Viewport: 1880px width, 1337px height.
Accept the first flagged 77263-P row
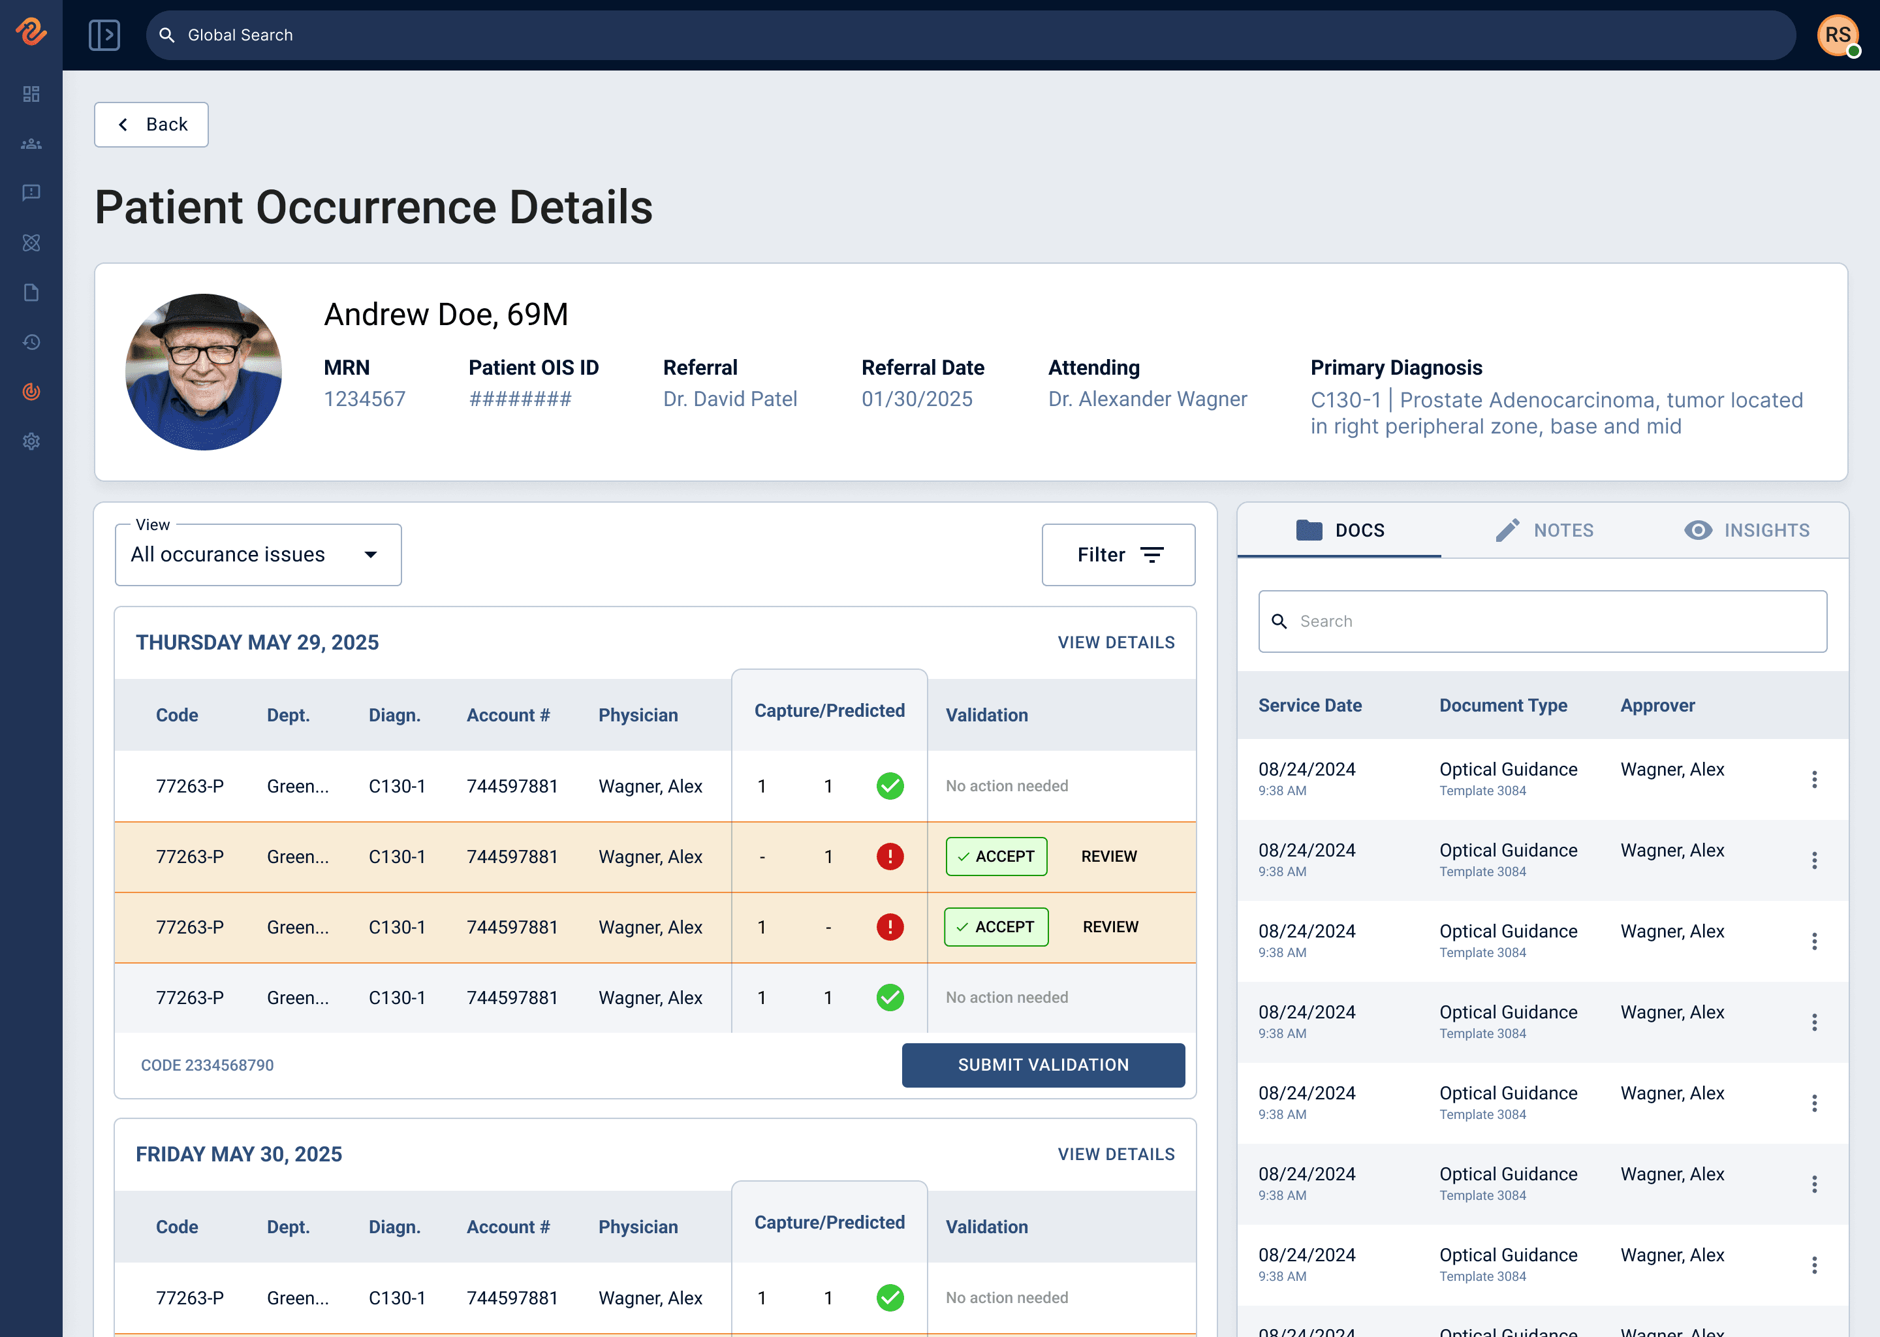click(996, 857)
